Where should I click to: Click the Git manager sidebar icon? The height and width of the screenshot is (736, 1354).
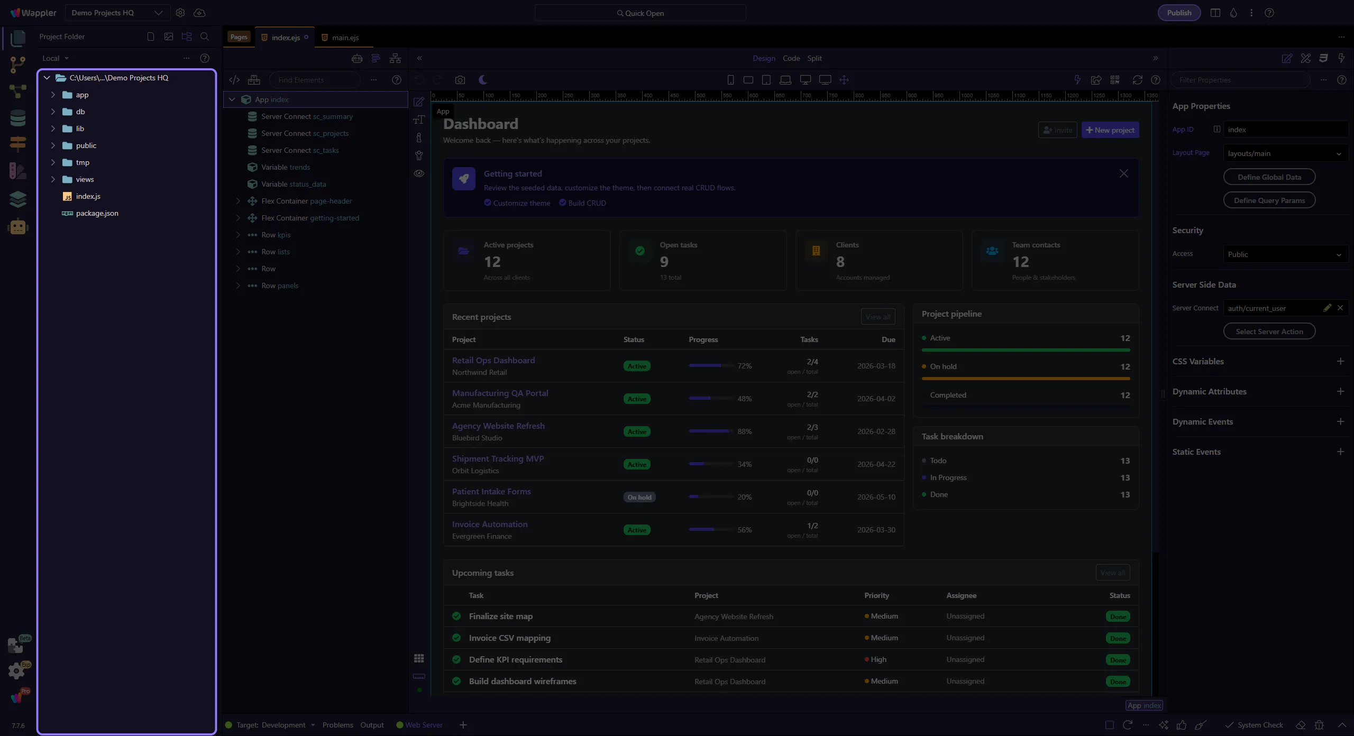(17, 65)
